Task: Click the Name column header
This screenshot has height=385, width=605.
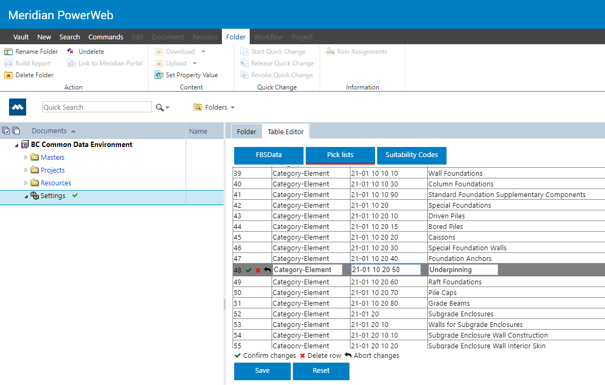Action: tap(198, 132)
